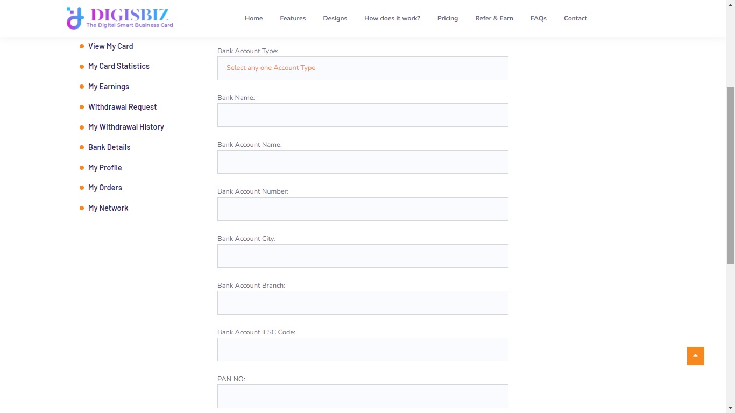The image size is (735, 413).
Task: Navigate to Refer & Earn
Action: click(x=494, y=18)
